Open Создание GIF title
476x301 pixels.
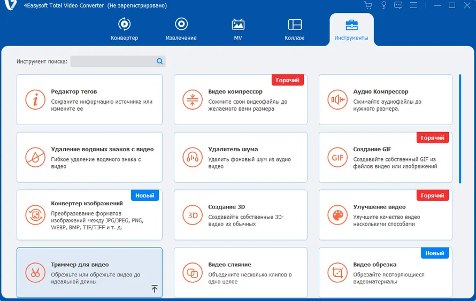[372, 149]
